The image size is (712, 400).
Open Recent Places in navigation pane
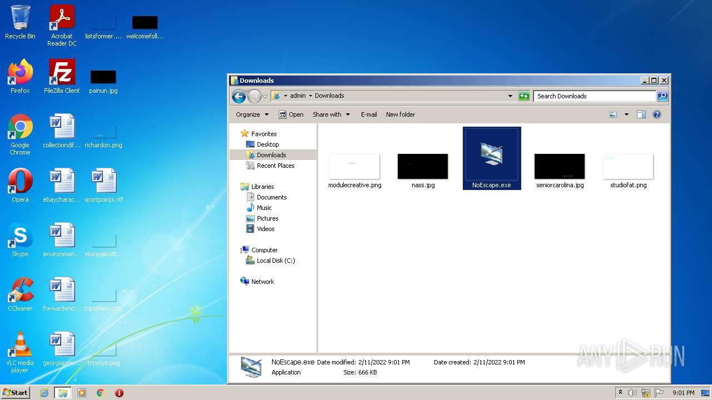click(275, 166)
